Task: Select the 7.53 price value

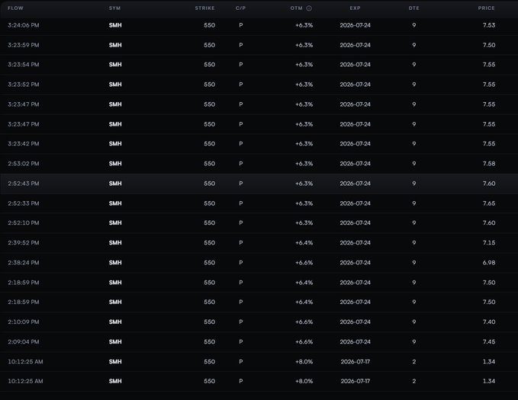Action: pyautogui.click(x=489, y=25)
